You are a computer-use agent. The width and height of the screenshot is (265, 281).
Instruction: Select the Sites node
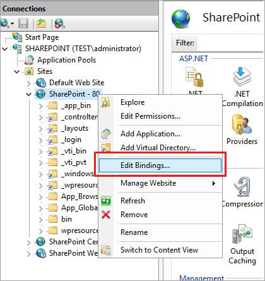tap(45, 71)
